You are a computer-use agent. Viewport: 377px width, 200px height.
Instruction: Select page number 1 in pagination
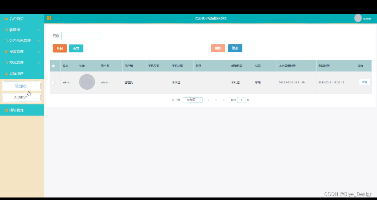point(216,100)
